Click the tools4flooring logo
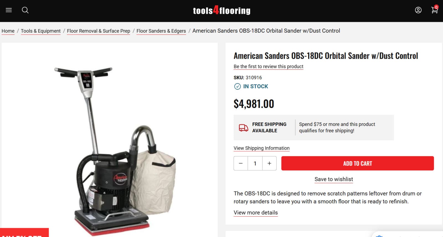The height and width of the screenshot is (237, 443). click(221, 11)
